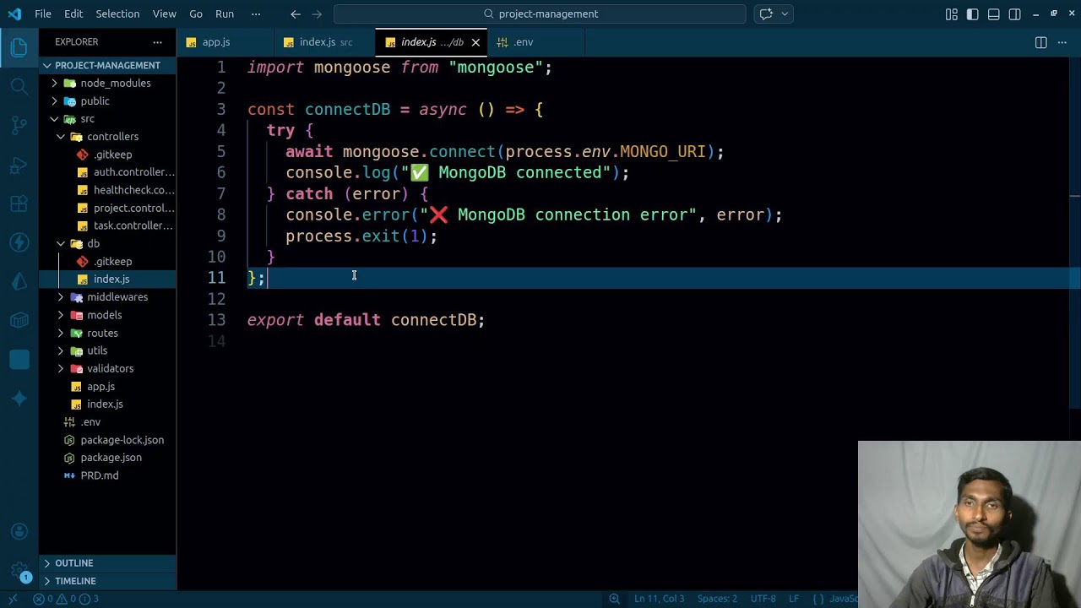
Task: Toggle the primary side bar
Action: pyautogui.click(x=973, y=14)
